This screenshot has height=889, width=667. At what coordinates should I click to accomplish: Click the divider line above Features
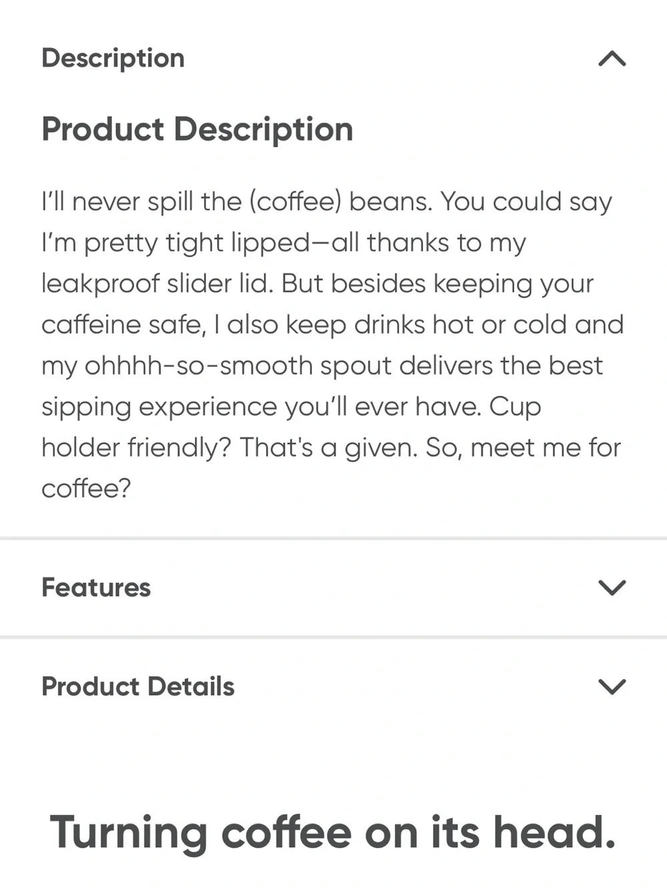pyautogui.click(x=333, y=538)
